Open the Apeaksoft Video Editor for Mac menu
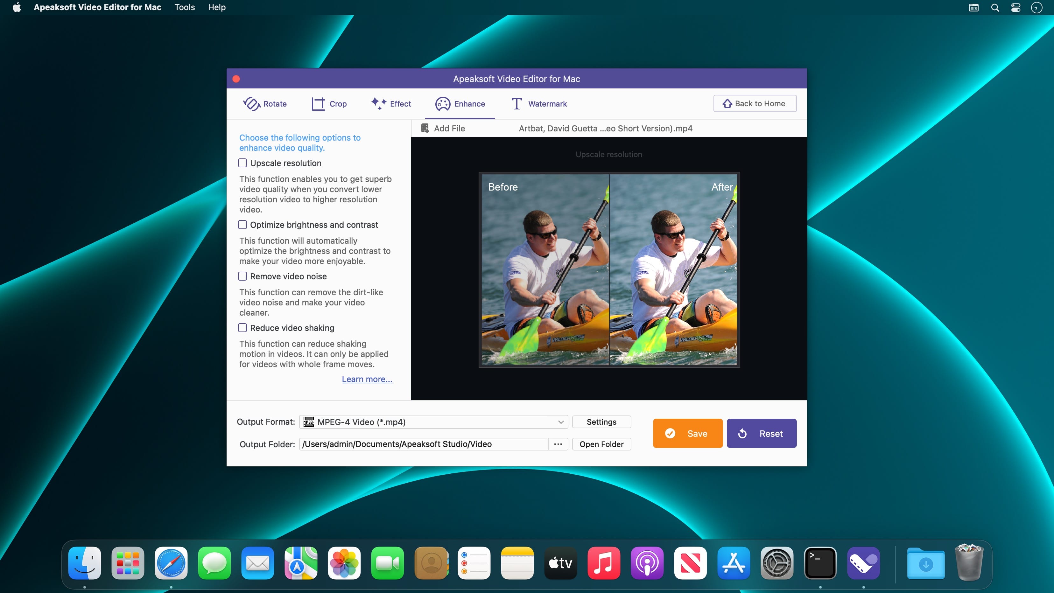 coord(97,7)
